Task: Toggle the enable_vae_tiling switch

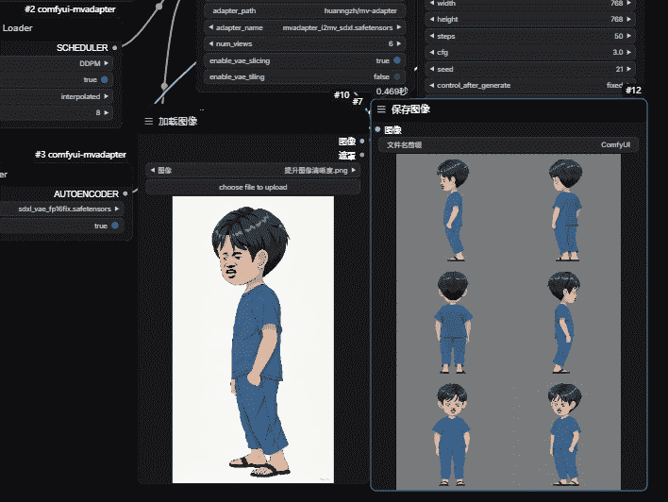Action: [396, 76]
